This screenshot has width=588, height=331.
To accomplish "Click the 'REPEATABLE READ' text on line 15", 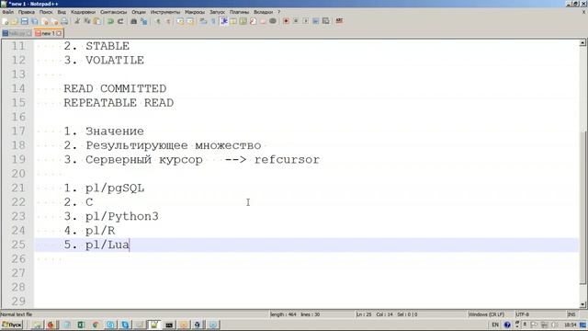I will [119, 103].
